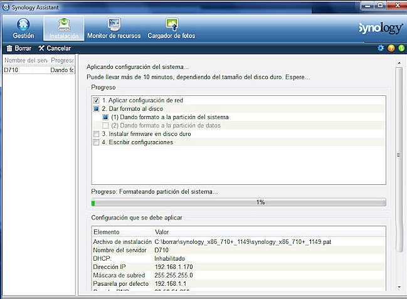Open the Gestión tab
The width and height of the screenshot is (407, 299).
(23, 28)
